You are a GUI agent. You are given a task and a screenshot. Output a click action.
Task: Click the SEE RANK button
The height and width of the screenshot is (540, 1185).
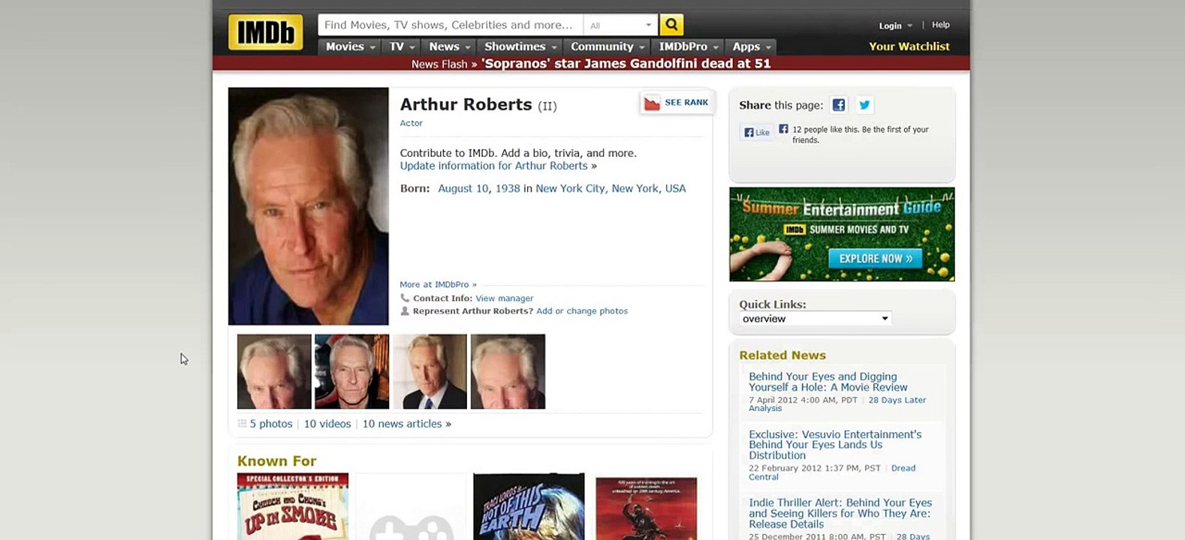coord(677,103)
